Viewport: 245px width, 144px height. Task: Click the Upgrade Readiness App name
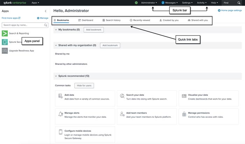pyautogui.click(x=22, y=51)
